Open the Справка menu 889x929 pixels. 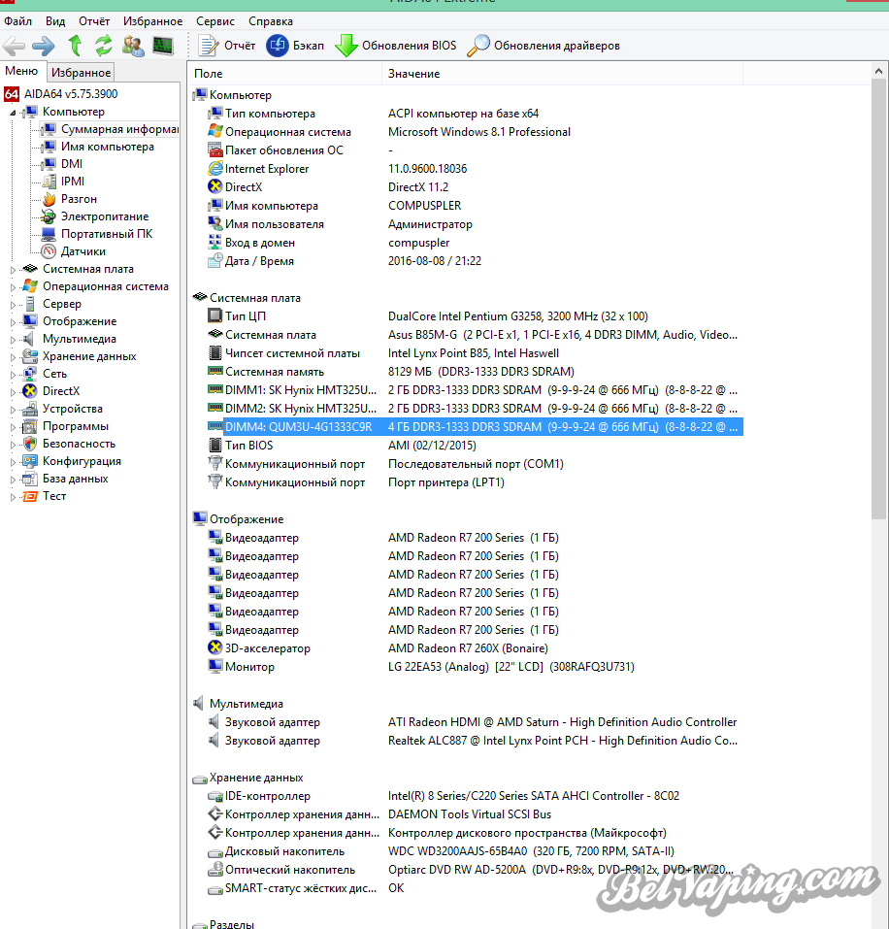tap(271, 21)
